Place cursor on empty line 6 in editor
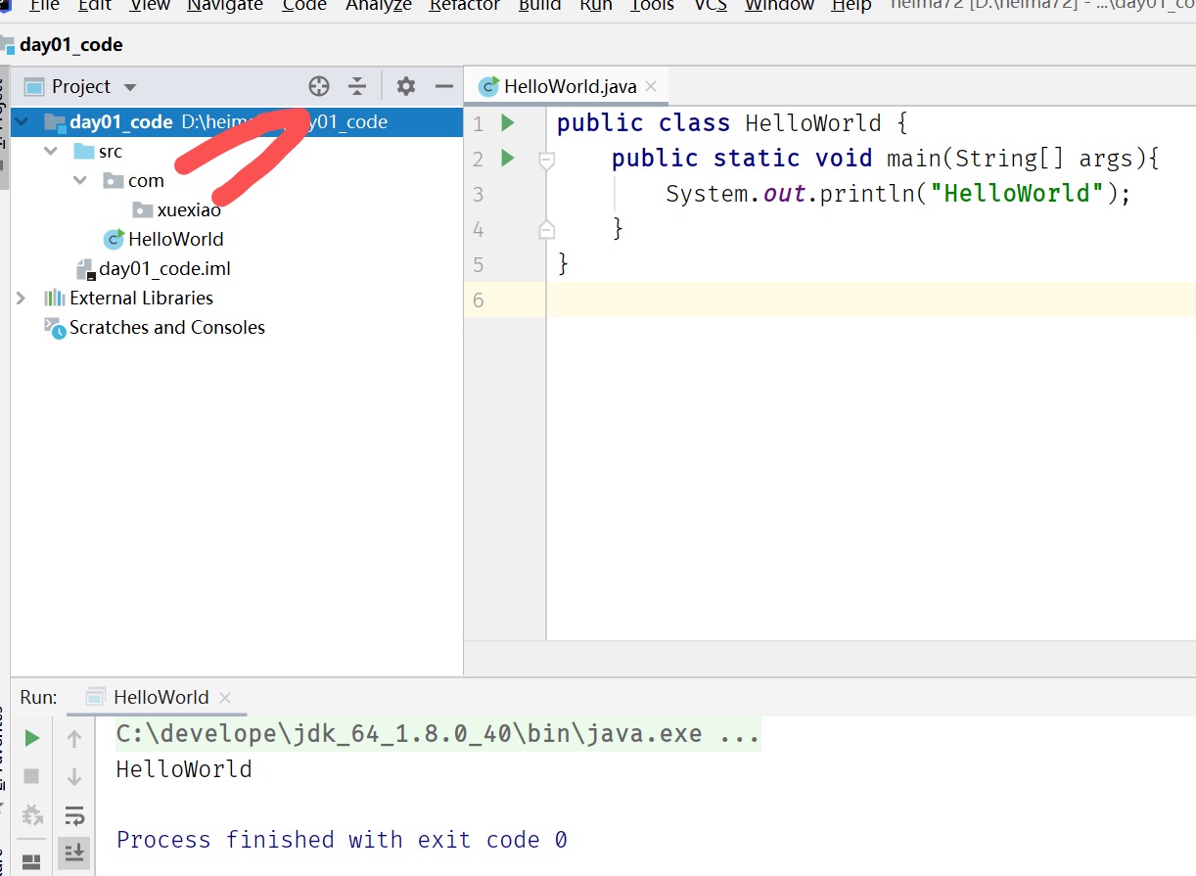1196x876 pixels. pyautogui.click(x=871, y=300)
